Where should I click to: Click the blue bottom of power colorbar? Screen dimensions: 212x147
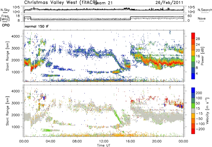(x=193, y=76)
